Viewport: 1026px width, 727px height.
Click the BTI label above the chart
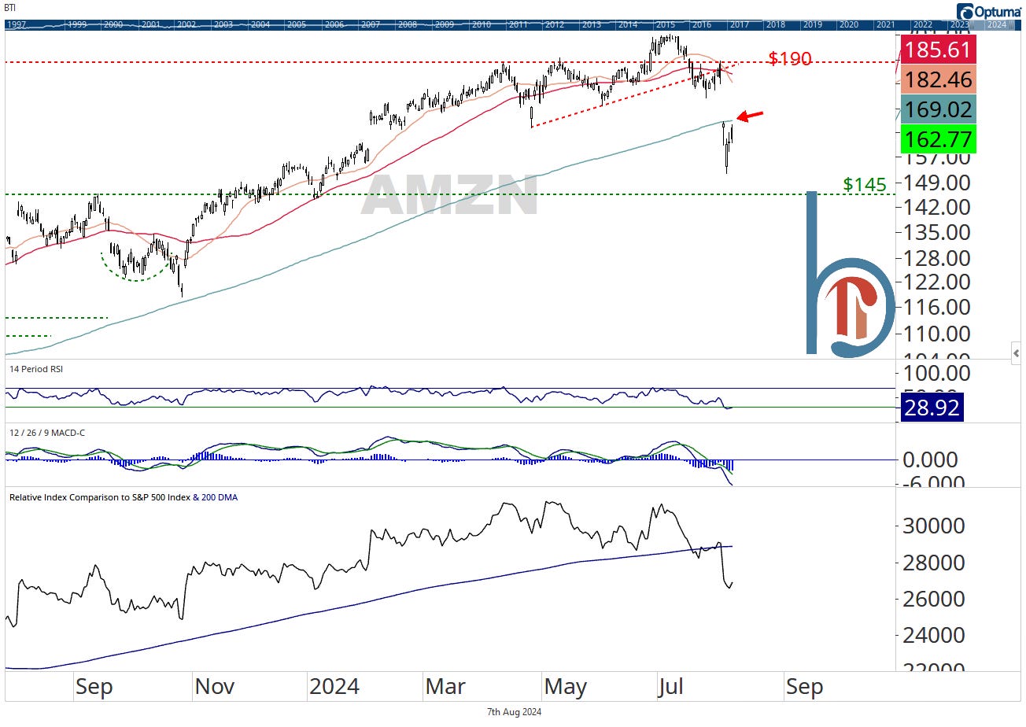point(10,7)
